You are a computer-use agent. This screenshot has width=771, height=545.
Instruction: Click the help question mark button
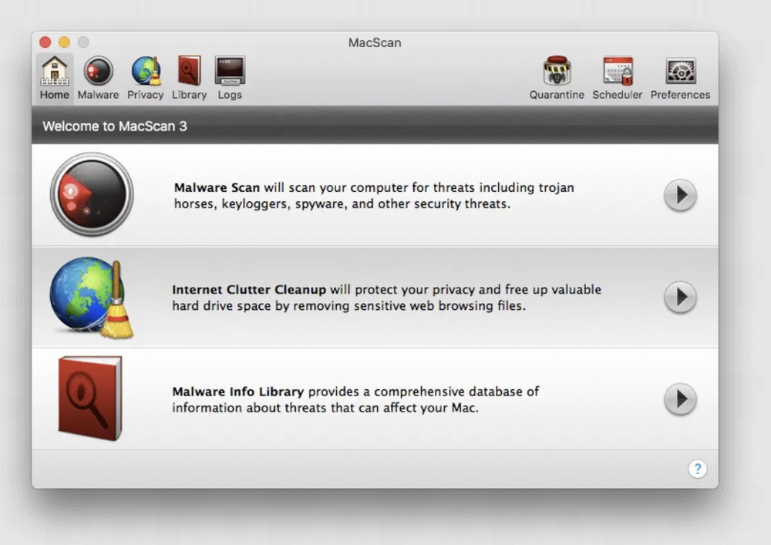[x=697, y=469]
